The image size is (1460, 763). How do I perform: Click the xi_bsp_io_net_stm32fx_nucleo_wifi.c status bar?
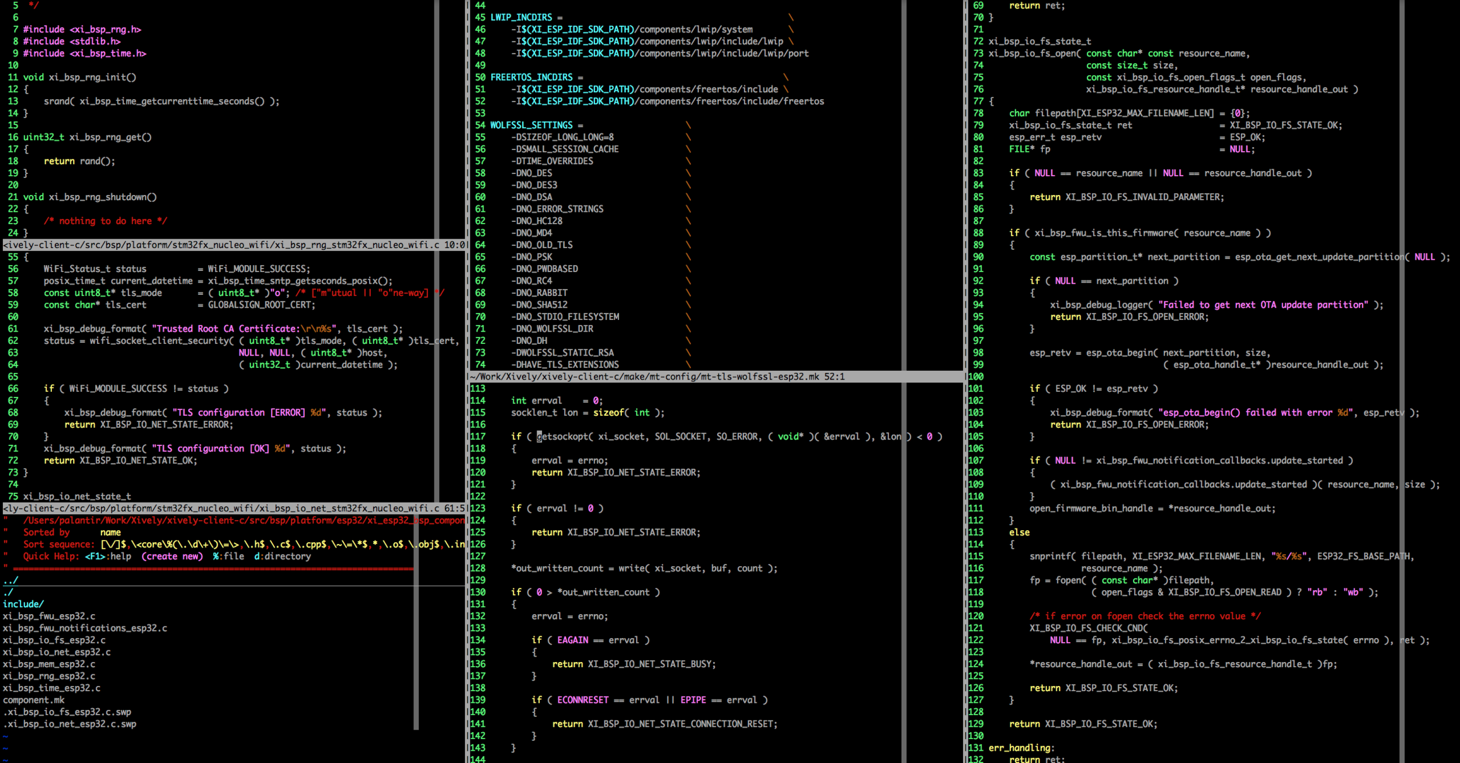[234, 508]
